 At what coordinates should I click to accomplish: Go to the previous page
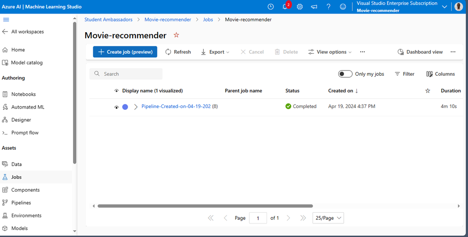point(225,218)
